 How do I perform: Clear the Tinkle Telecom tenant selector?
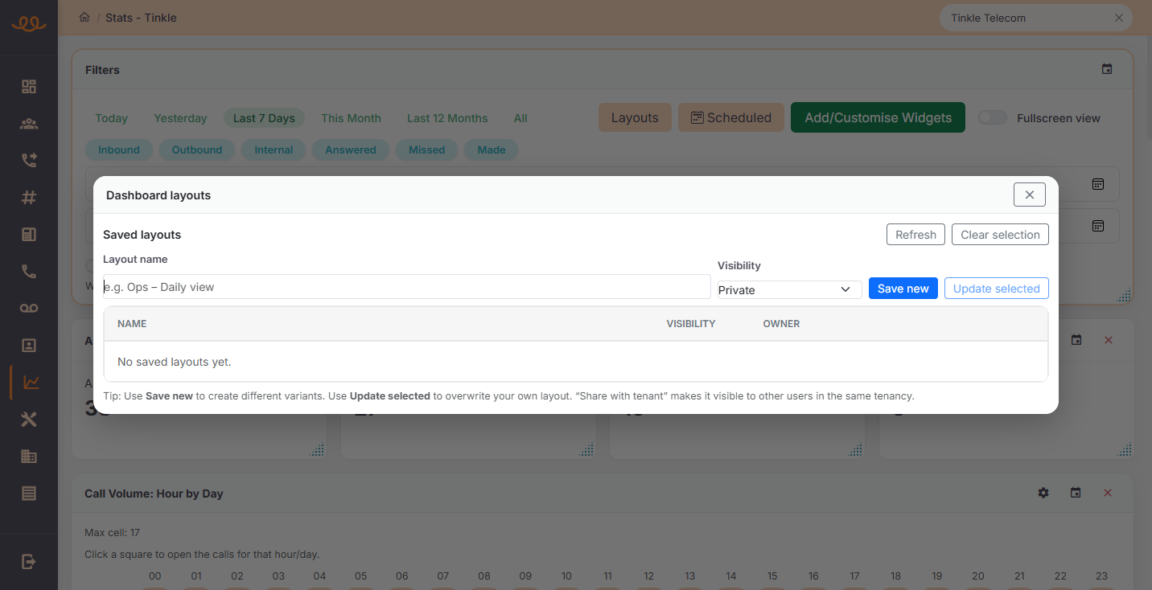pos(1119,18)
